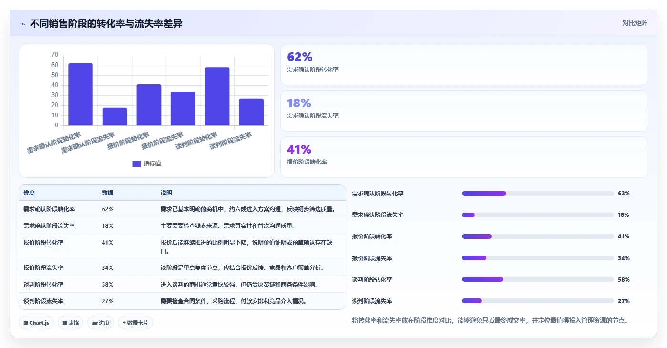Click the 58% cell in the table
This screenshot has height=348, width=667.
[x=107, y=285]
